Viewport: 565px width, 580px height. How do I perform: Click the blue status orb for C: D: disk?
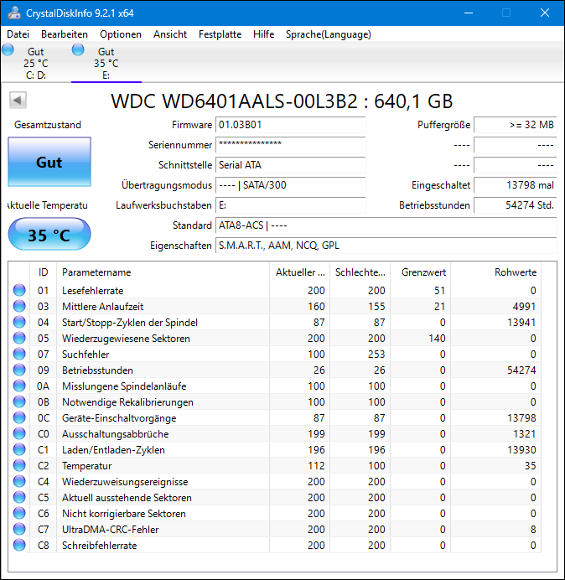coord(8,49)
